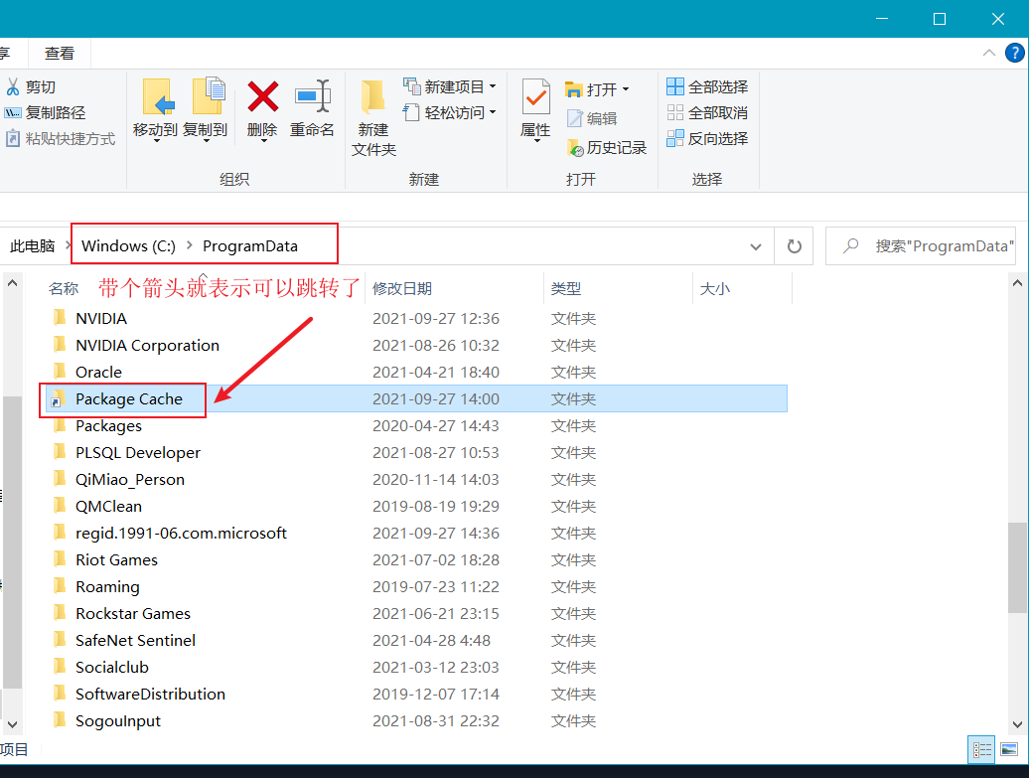Image resolution: width=1029 pixels, height=778 pixels.
Task: Click the ProgramData search box
Action: 922,246
